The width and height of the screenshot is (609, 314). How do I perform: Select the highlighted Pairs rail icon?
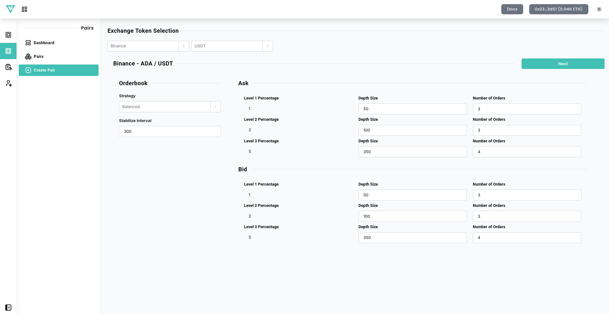[9, 51]
